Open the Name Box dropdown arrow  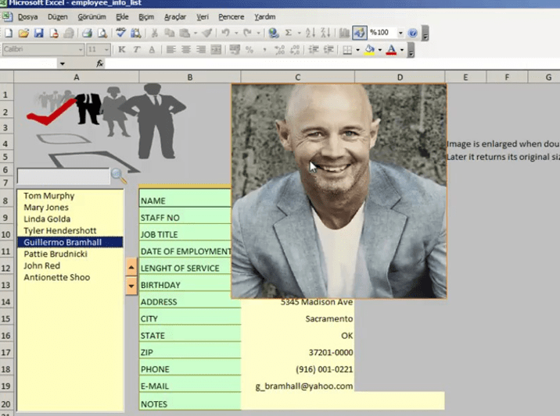[x=63, y=64]
